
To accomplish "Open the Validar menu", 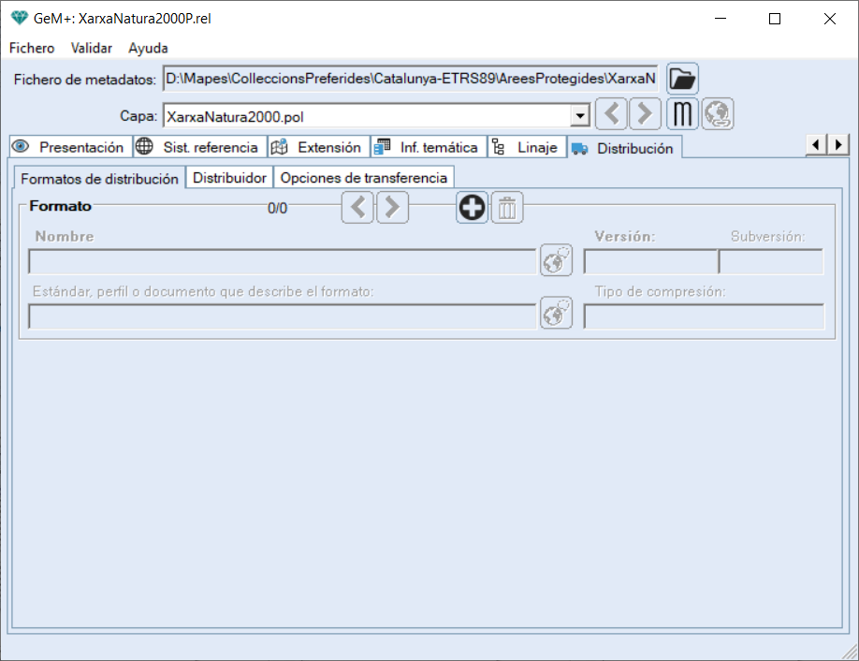I will tap(92, 48).
